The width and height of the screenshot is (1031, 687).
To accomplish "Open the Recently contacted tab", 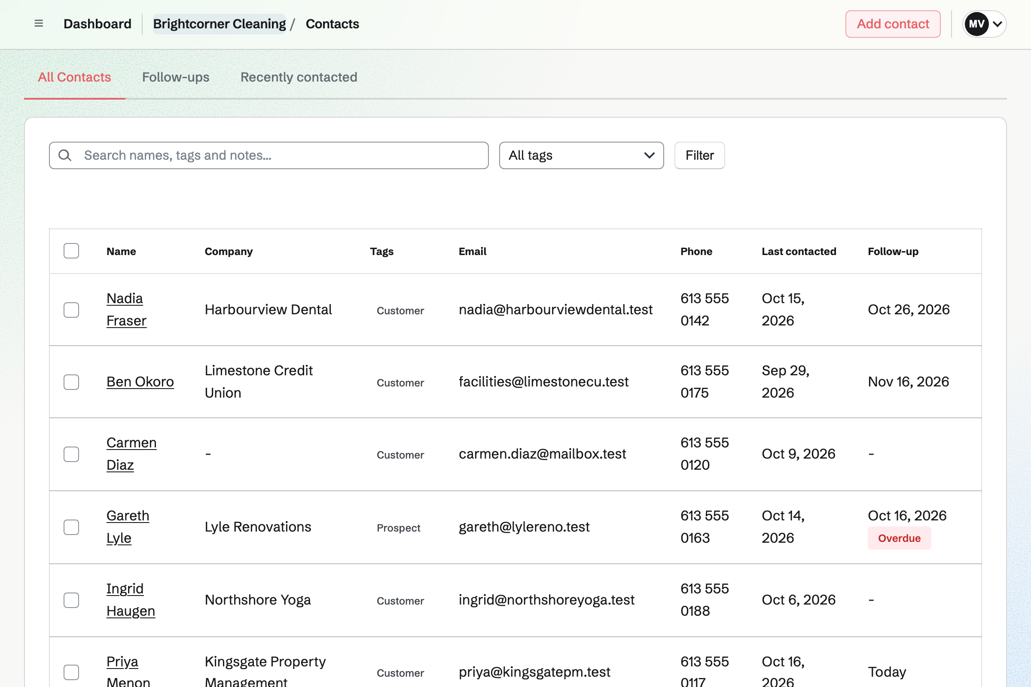I will [299, 77].
